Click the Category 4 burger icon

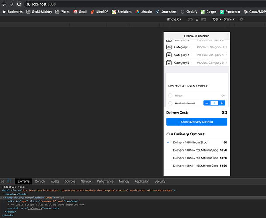click(169, 55)
